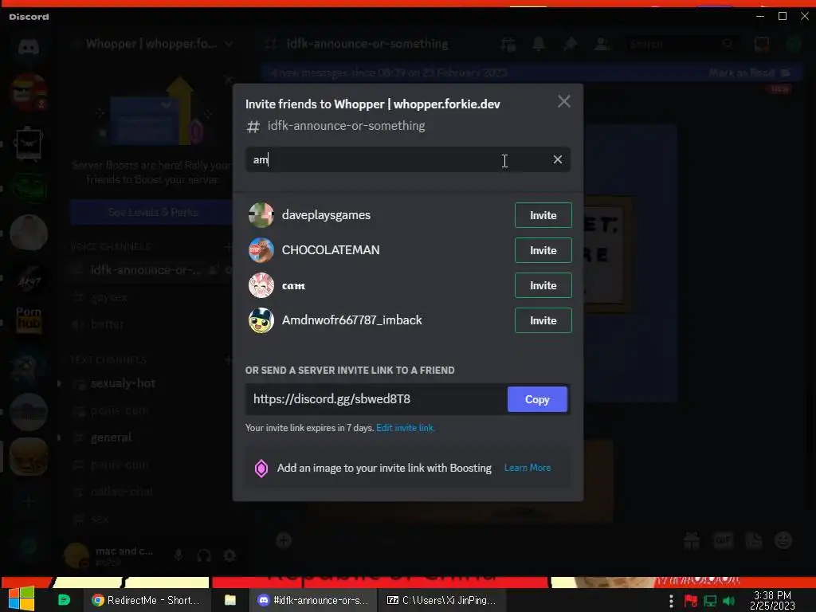Open the GIF picker
This screenshot has width=816, height=612.
click(x=723, y=541)
